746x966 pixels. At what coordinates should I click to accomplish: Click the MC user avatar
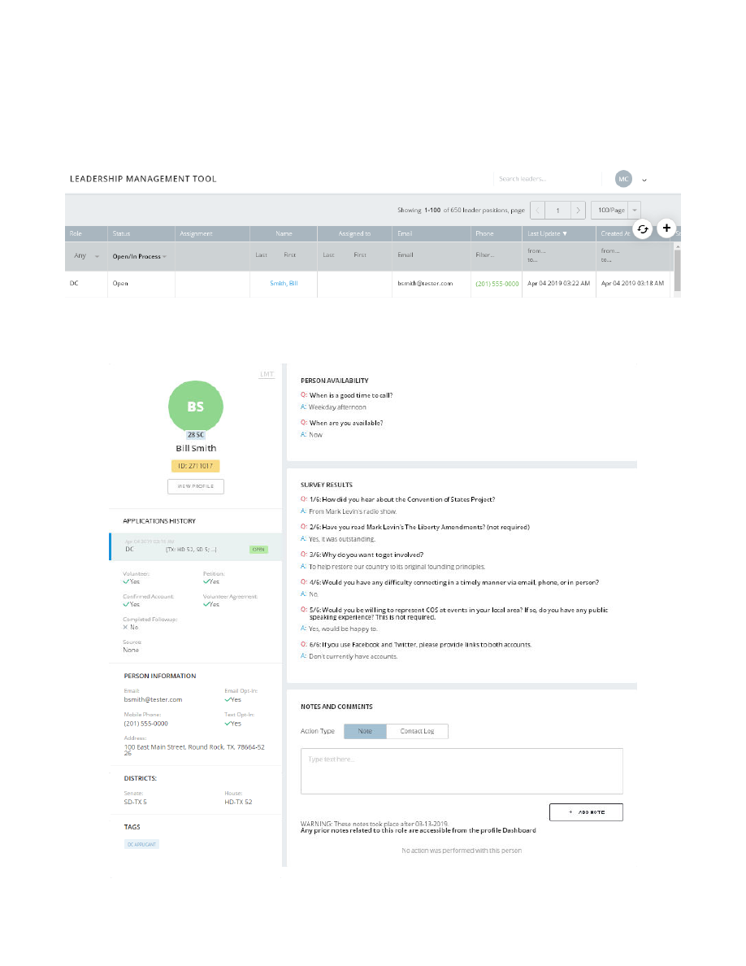click(623, 179)
